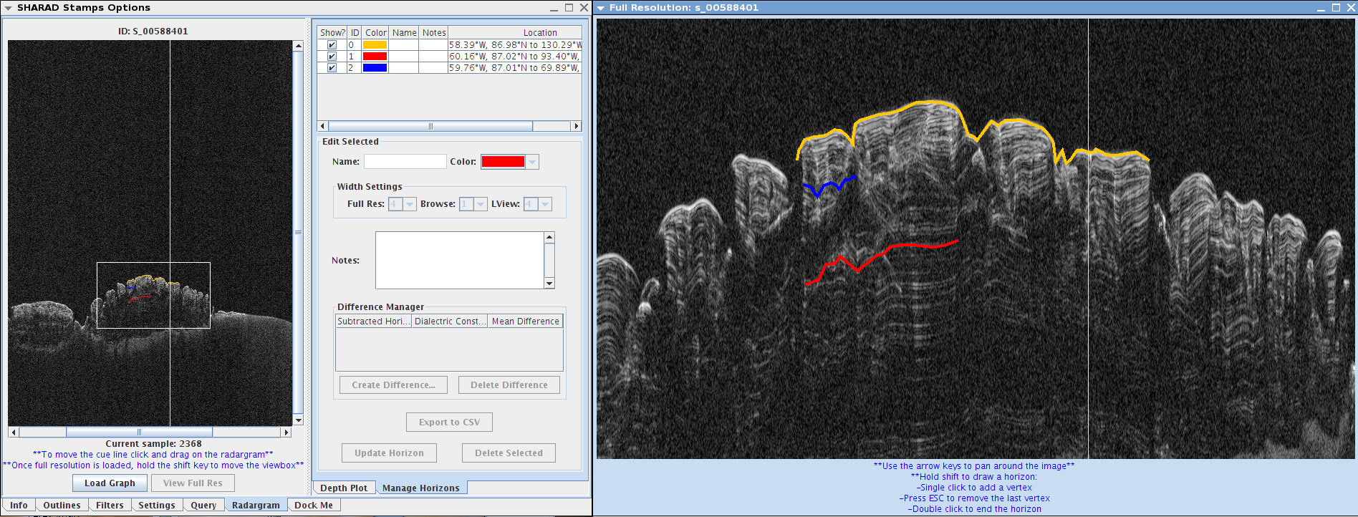Open Full Resolution window title menu arrow

click(601, 8)
